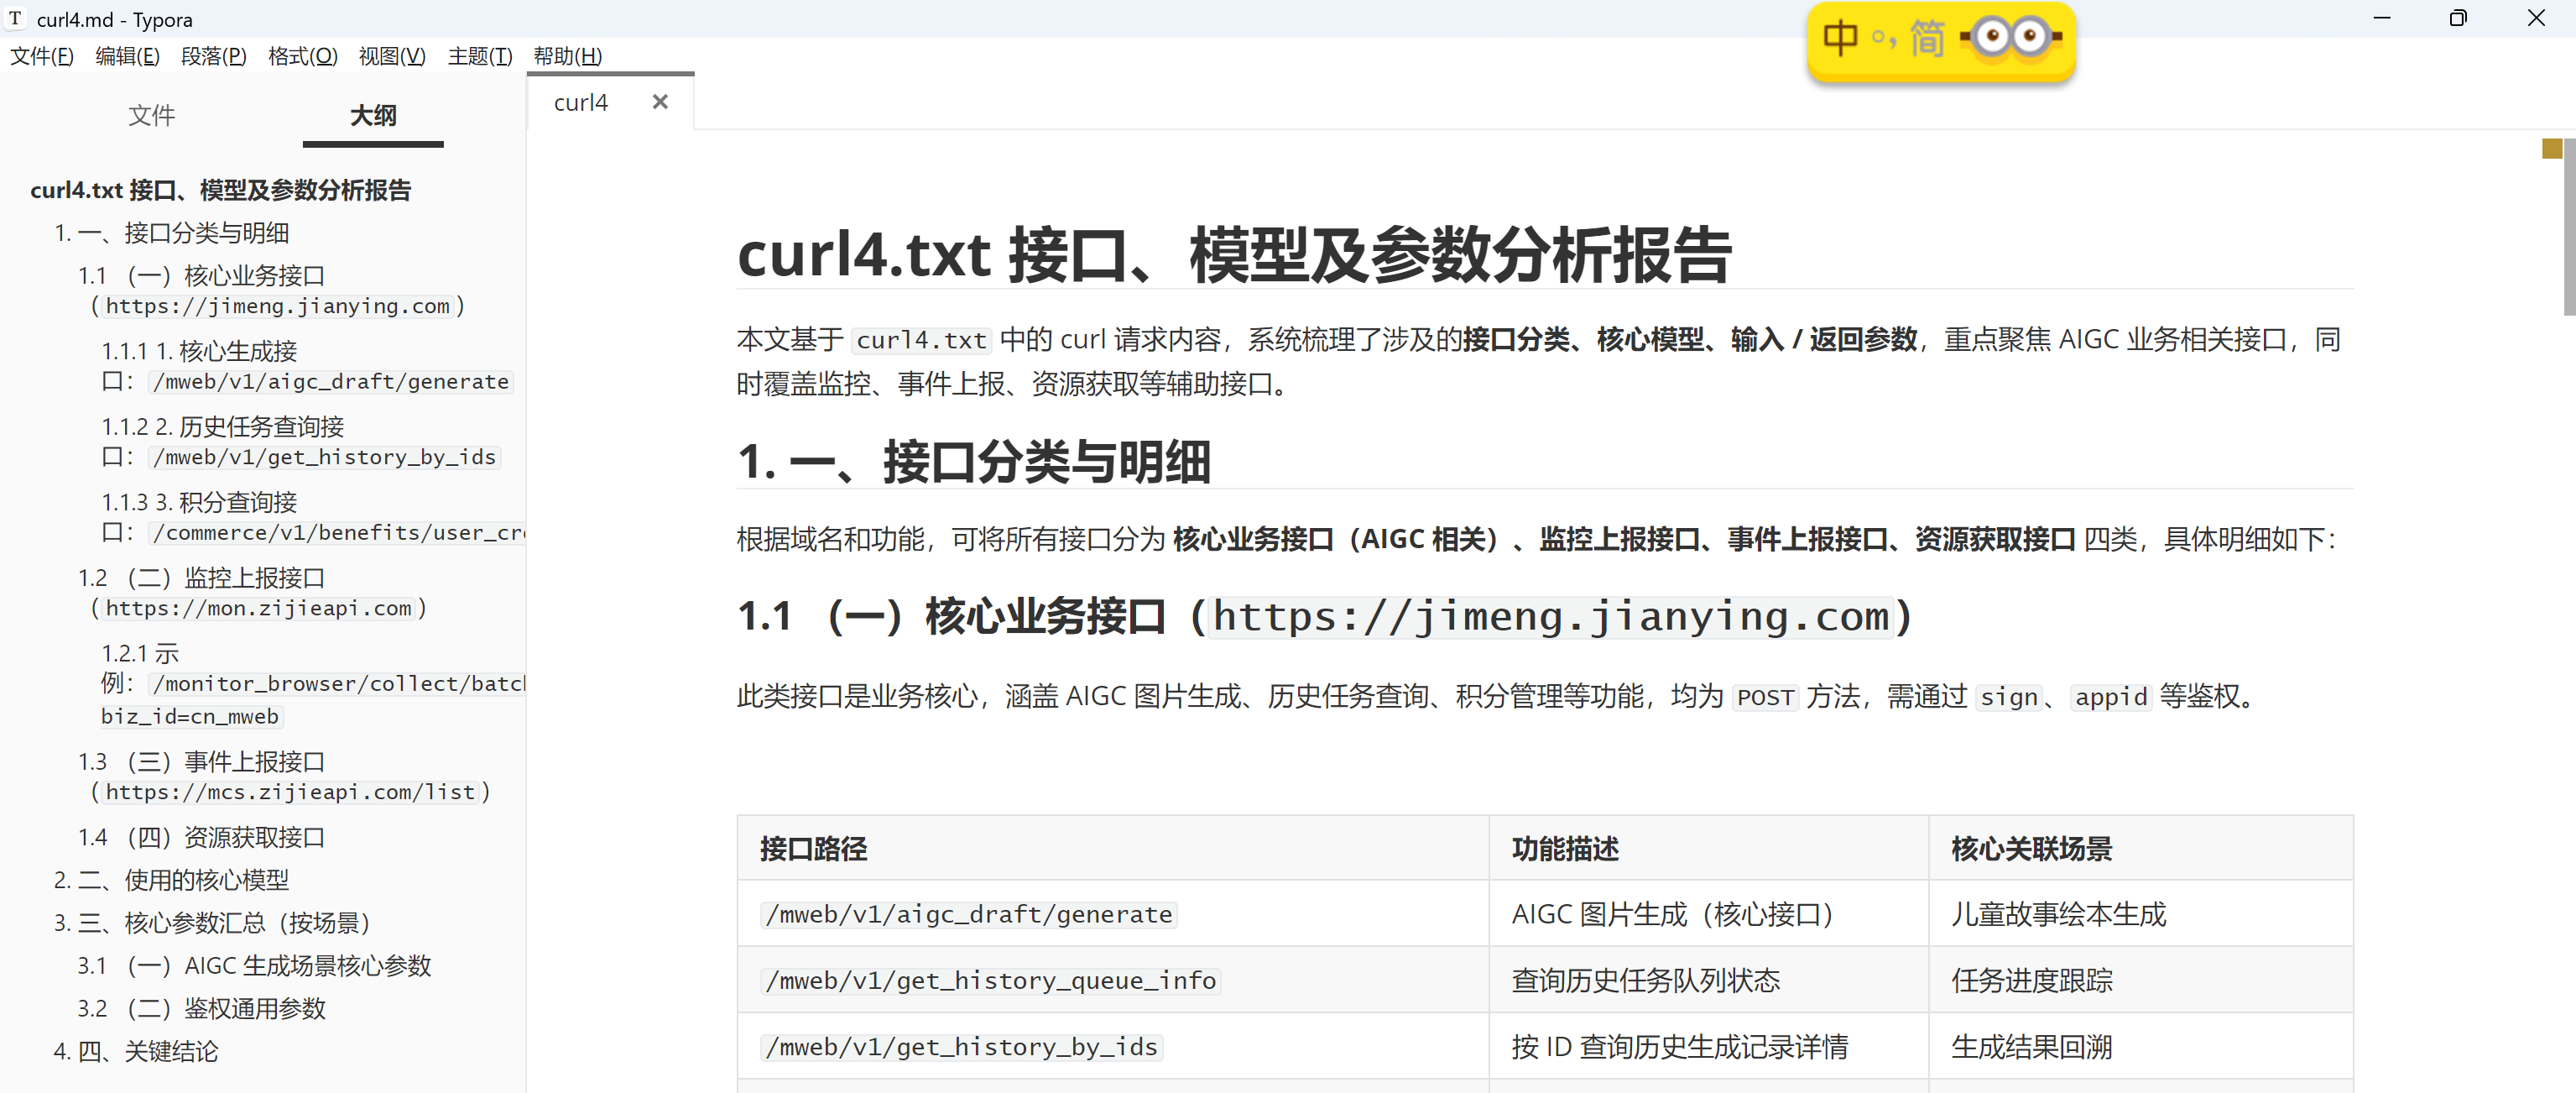Click the Typora app icon in title bar
The width and height of the screenshot is (2576, 1093).
pos(15,19)
